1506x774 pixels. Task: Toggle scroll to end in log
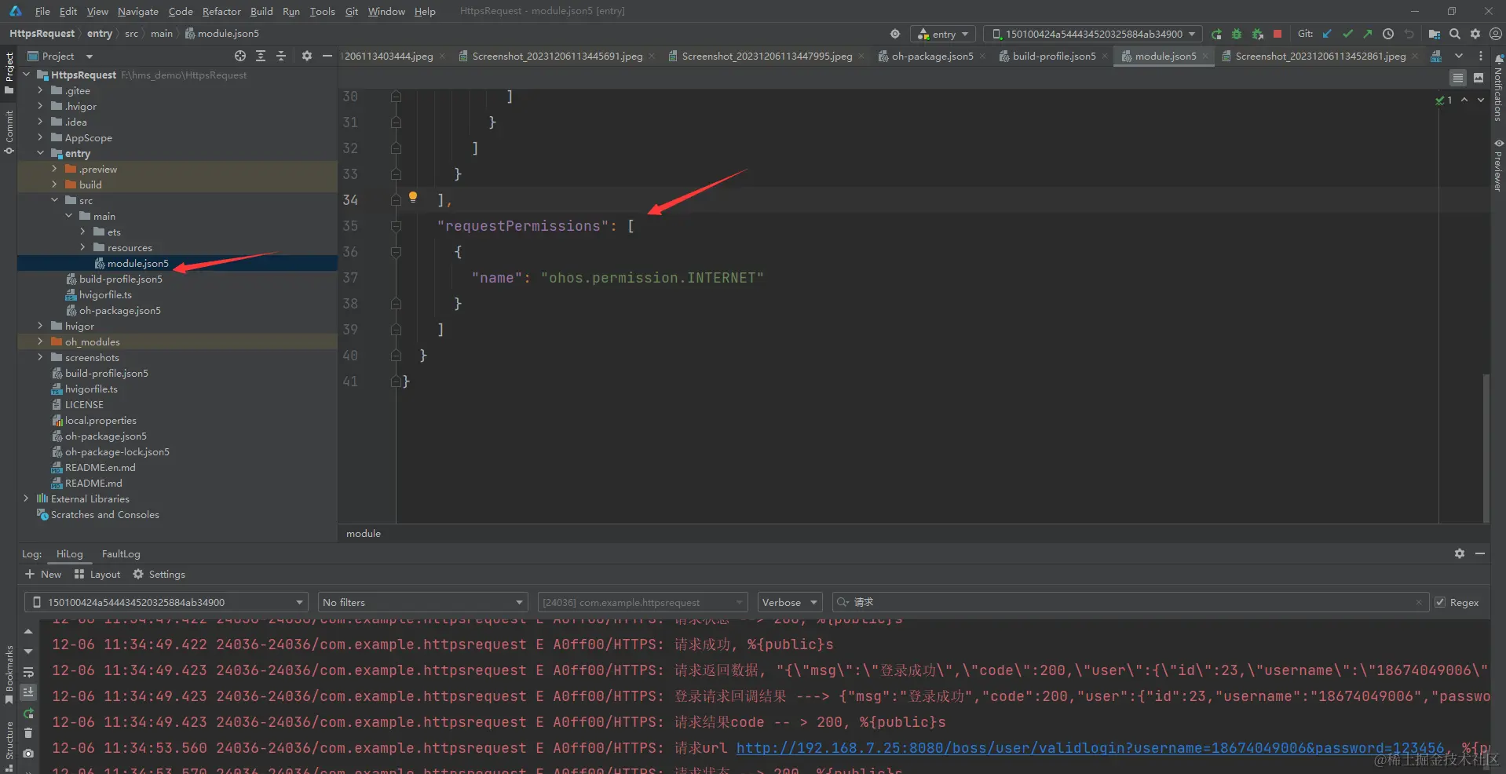coord(28,692)
